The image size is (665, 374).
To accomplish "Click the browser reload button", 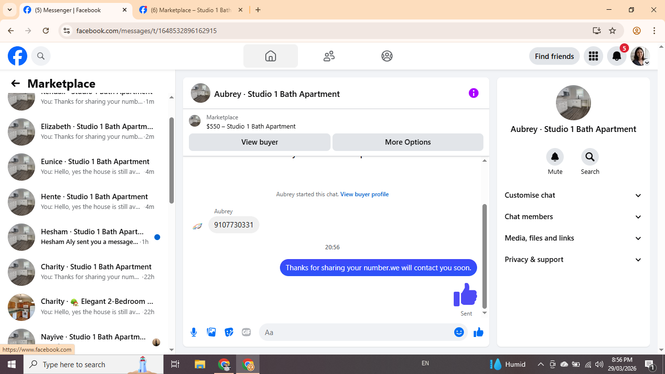I will tap(46, 31).
